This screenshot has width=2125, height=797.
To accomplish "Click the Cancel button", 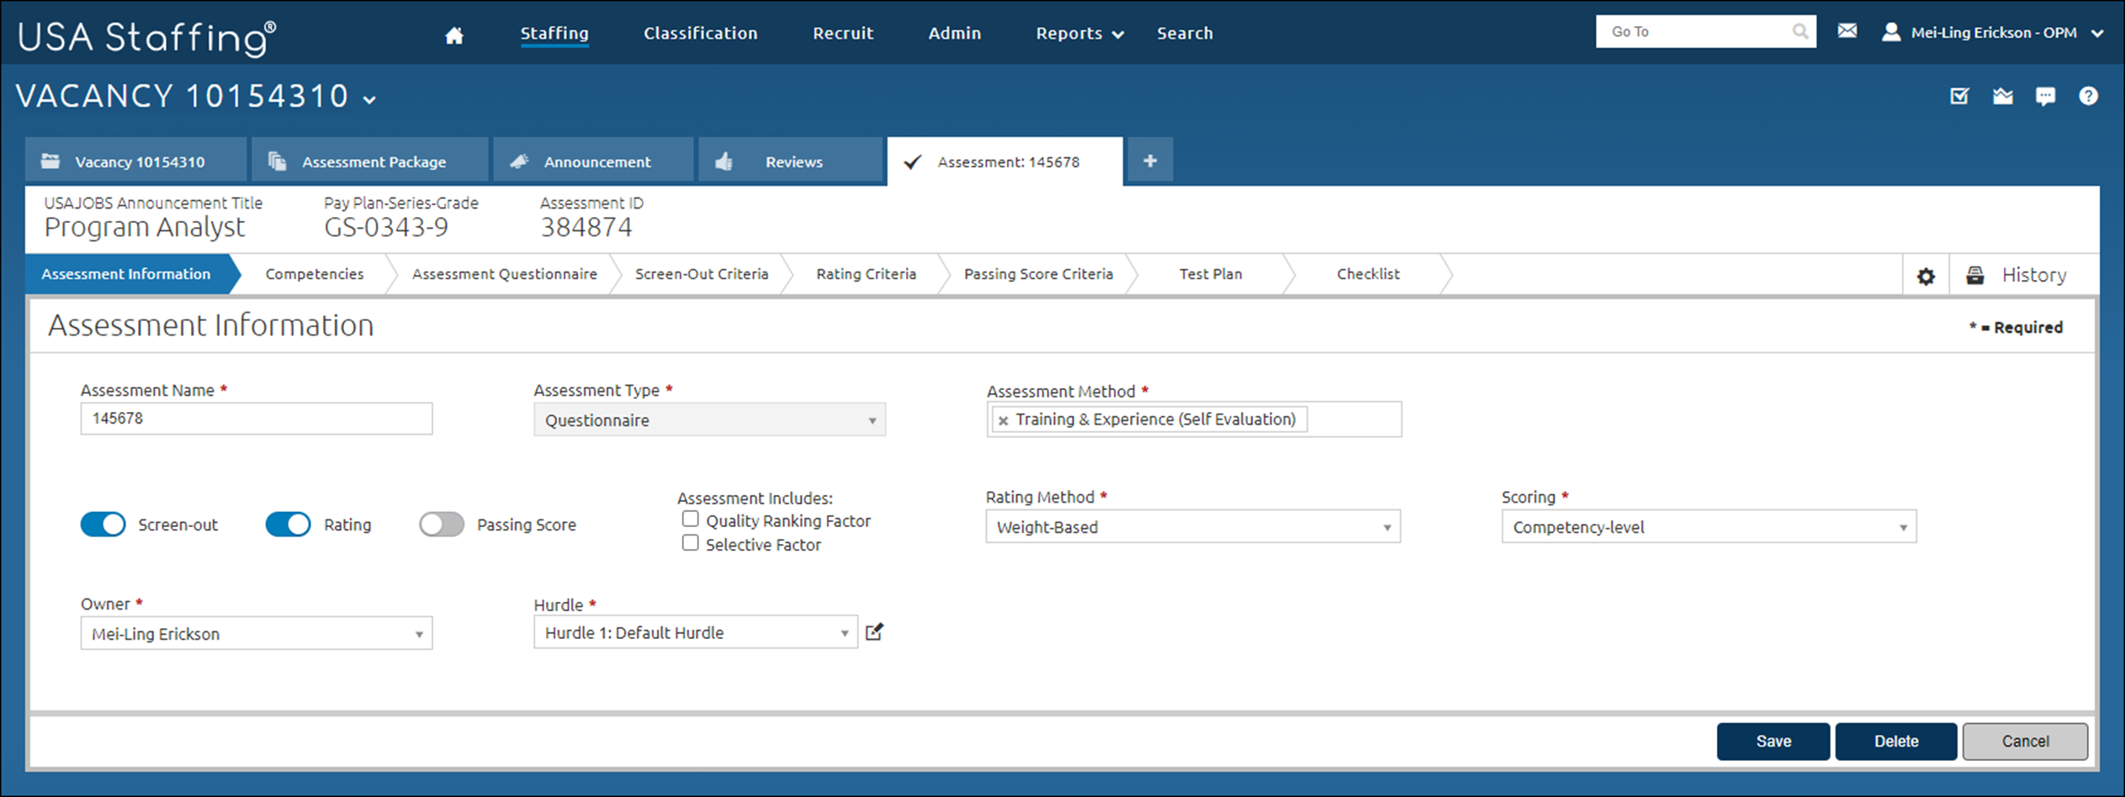I will coord(2025,741).
